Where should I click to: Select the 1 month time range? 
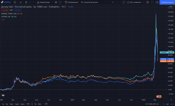pos(11,104)
